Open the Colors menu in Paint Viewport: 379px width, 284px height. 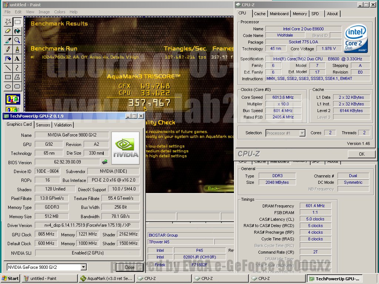click(x=60, y=12)
